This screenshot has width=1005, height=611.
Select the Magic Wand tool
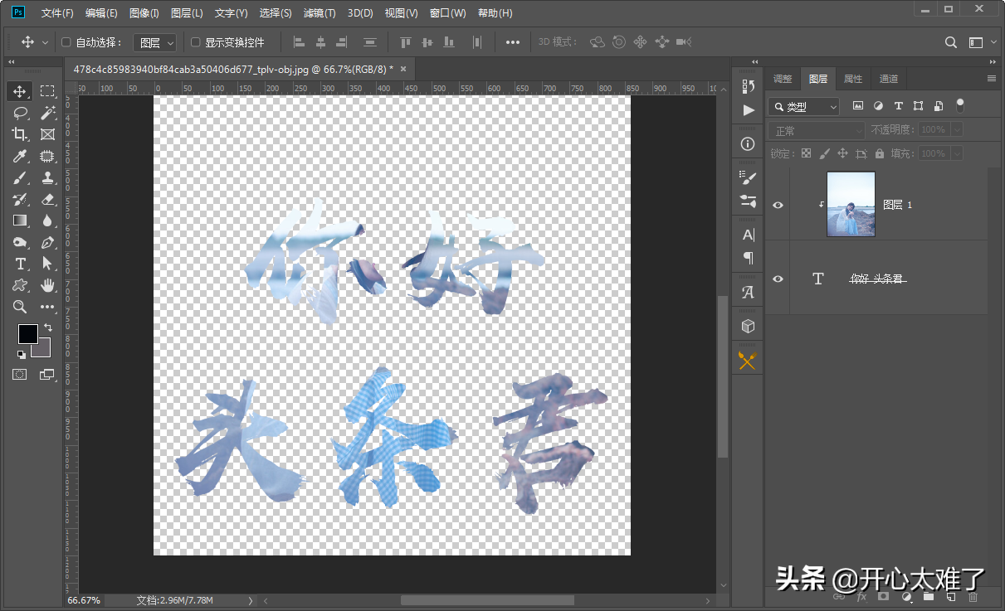pyautogui.click(x=47, y=113)
